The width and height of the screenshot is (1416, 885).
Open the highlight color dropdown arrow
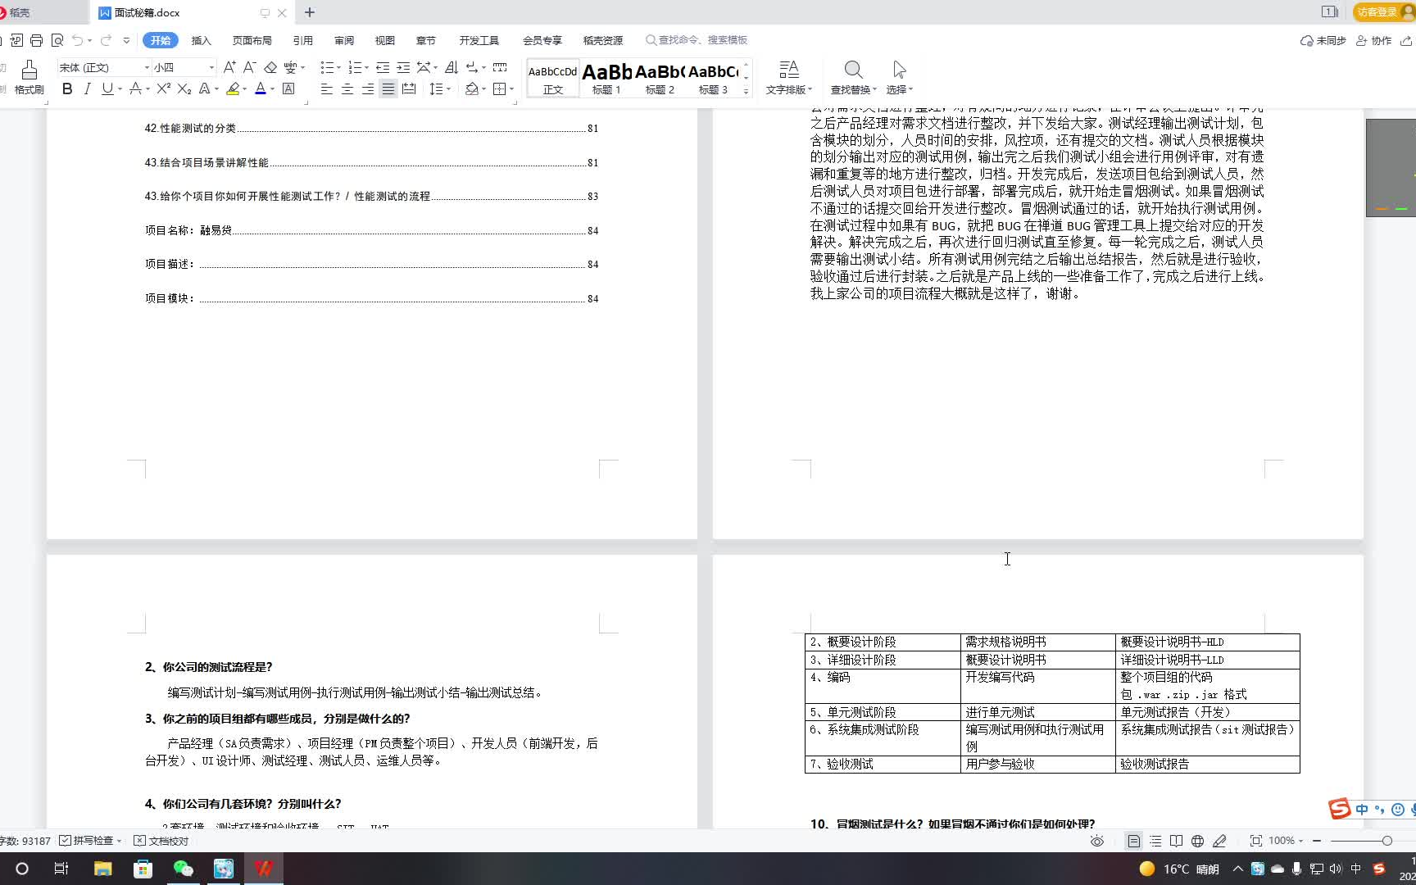tap(244, 89)
